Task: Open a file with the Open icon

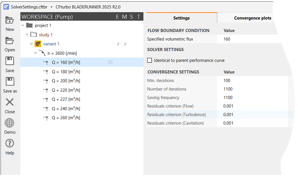Action: [9, 41]
